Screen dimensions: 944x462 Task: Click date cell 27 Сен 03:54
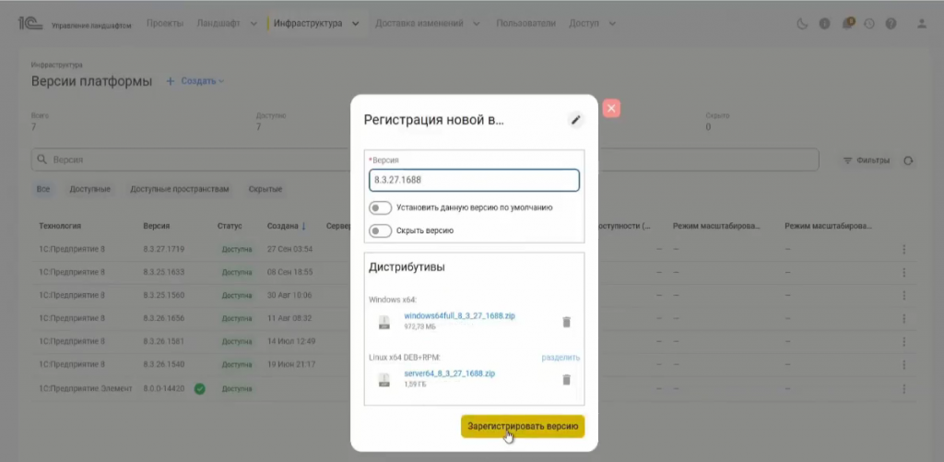289,249
